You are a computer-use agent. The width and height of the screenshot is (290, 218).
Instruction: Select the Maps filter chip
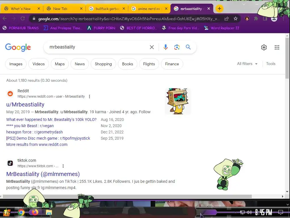(x=59, y=64)
